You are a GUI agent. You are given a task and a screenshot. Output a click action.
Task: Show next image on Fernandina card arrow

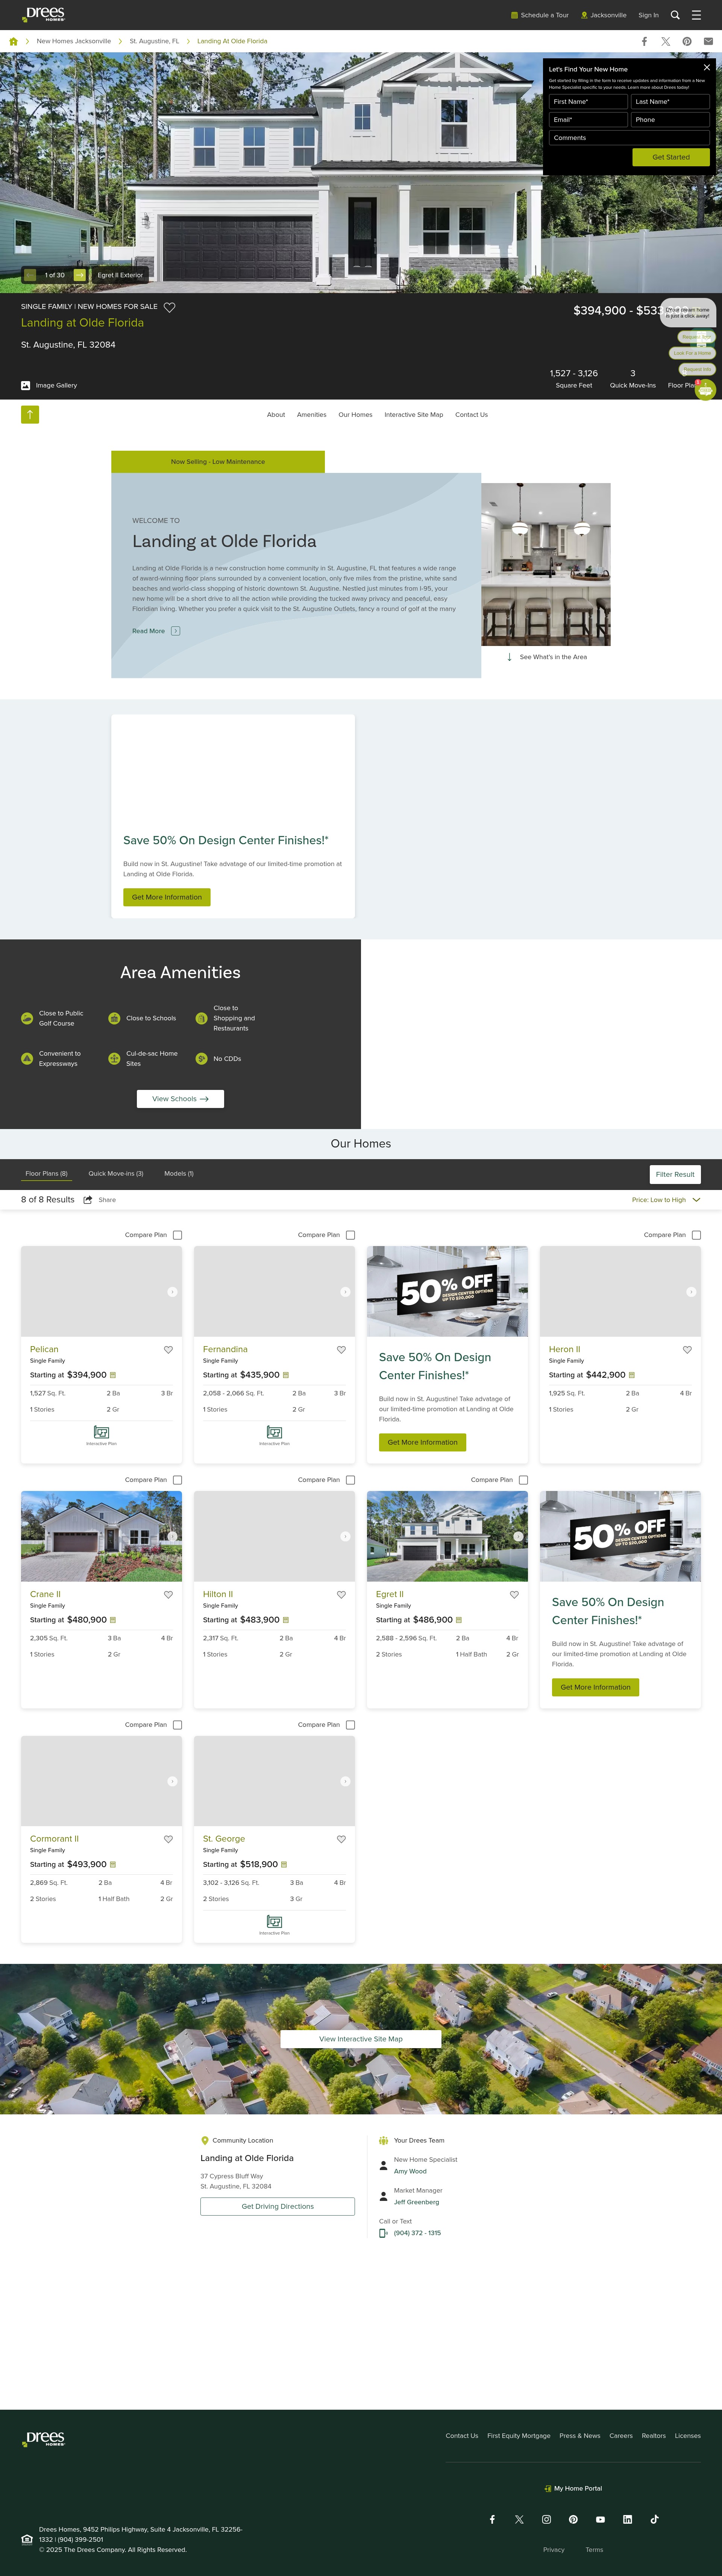pos(345,1292)
